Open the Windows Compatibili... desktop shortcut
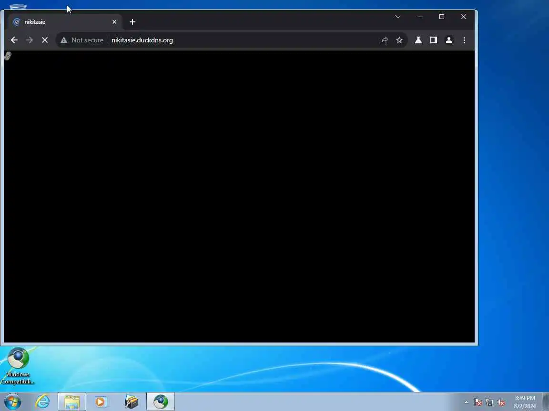The width and height of the screenshot is (549, 411). point(18,365)
